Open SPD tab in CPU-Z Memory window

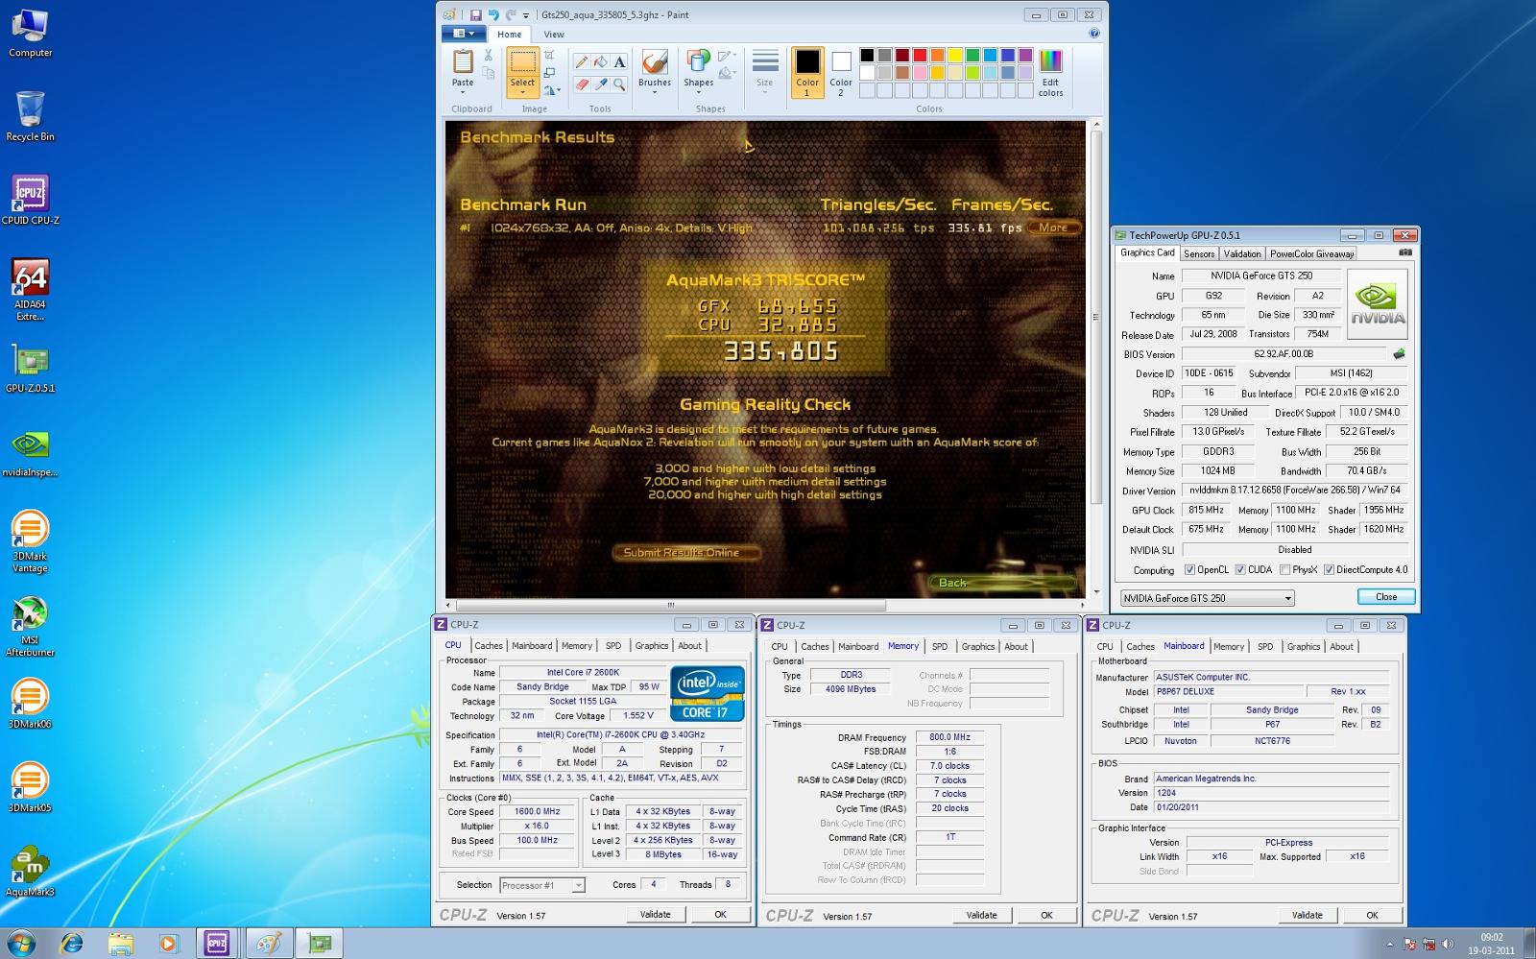pos(940,646)
